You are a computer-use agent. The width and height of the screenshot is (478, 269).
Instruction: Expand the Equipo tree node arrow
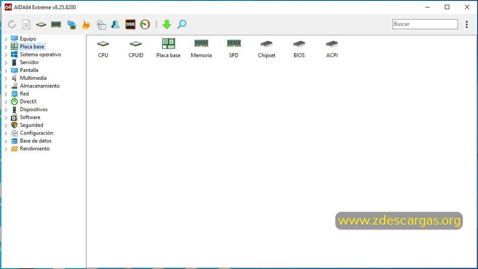click(6, 39)
